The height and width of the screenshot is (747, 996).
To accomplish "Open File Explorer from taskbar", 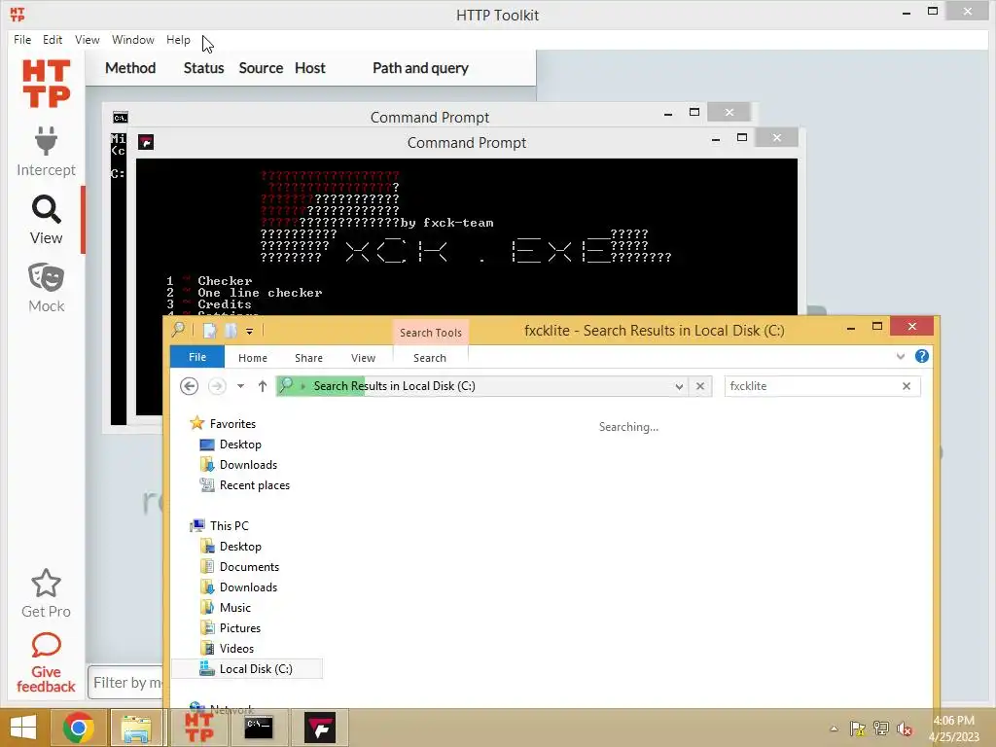I will (136, 728).
